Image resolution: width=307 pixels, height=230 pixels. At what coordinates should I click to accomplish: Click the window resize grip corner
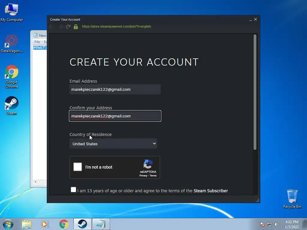258,200
